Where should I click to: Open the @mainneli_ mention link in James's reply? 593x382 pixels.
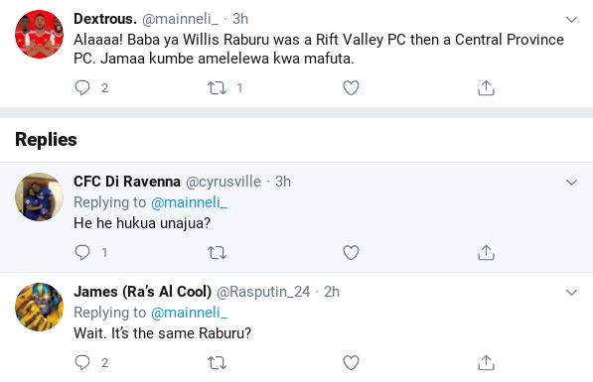pos(189,313)
